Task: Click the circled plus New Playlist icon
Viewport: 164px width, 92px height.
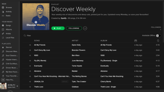Action: (3, 80)
